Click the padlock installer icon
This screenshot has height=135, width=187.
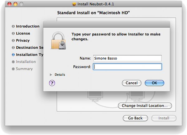pyautogui.click(x=59, y=40)
